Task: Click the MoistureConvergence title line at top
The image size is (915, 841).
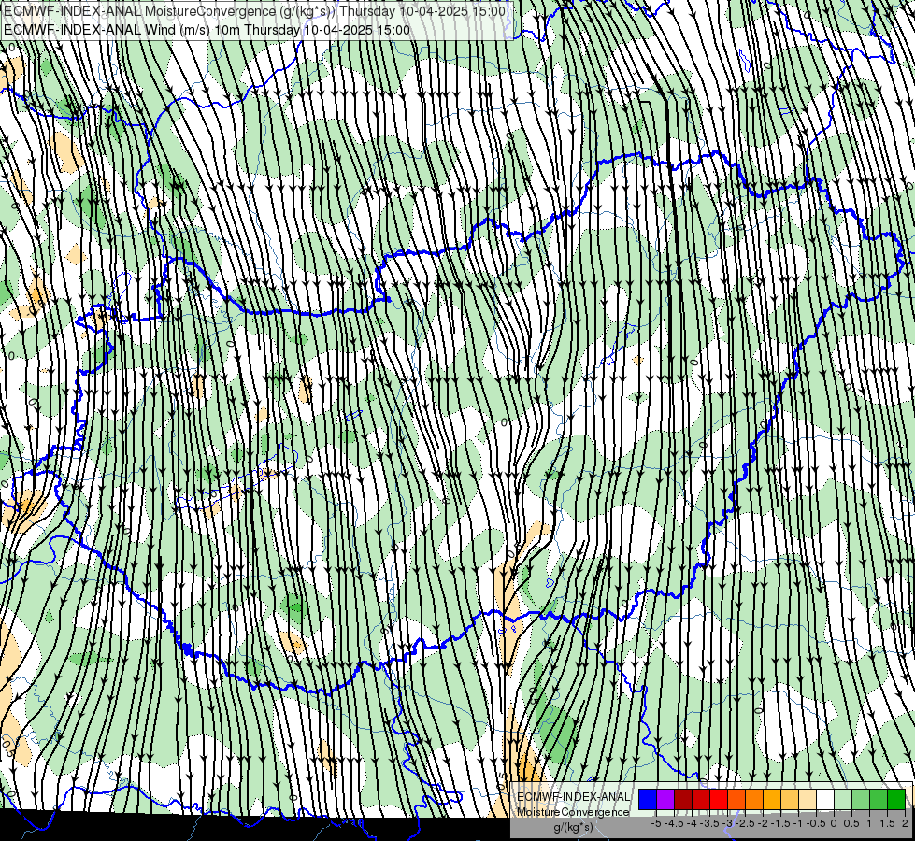Action: click(x=254, y=11)
